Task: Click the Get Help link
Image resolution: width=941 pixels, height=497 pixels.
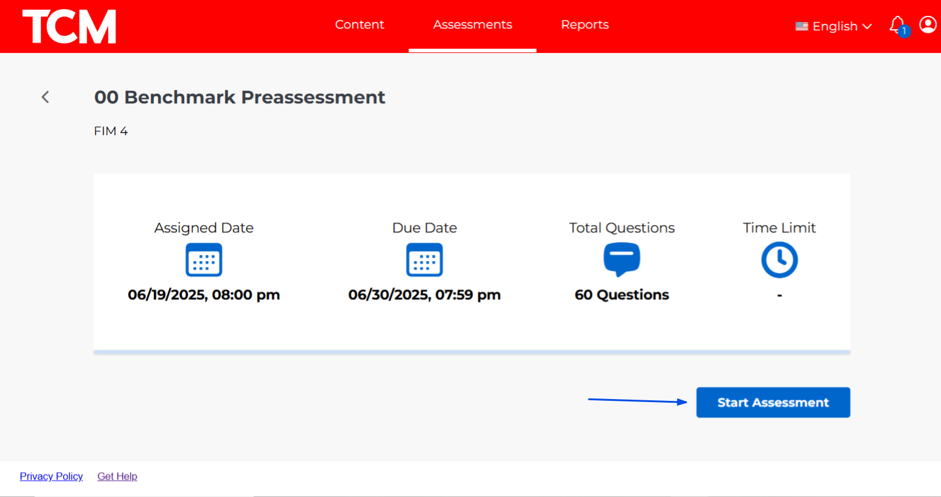Action: click(x=117, y=476)
